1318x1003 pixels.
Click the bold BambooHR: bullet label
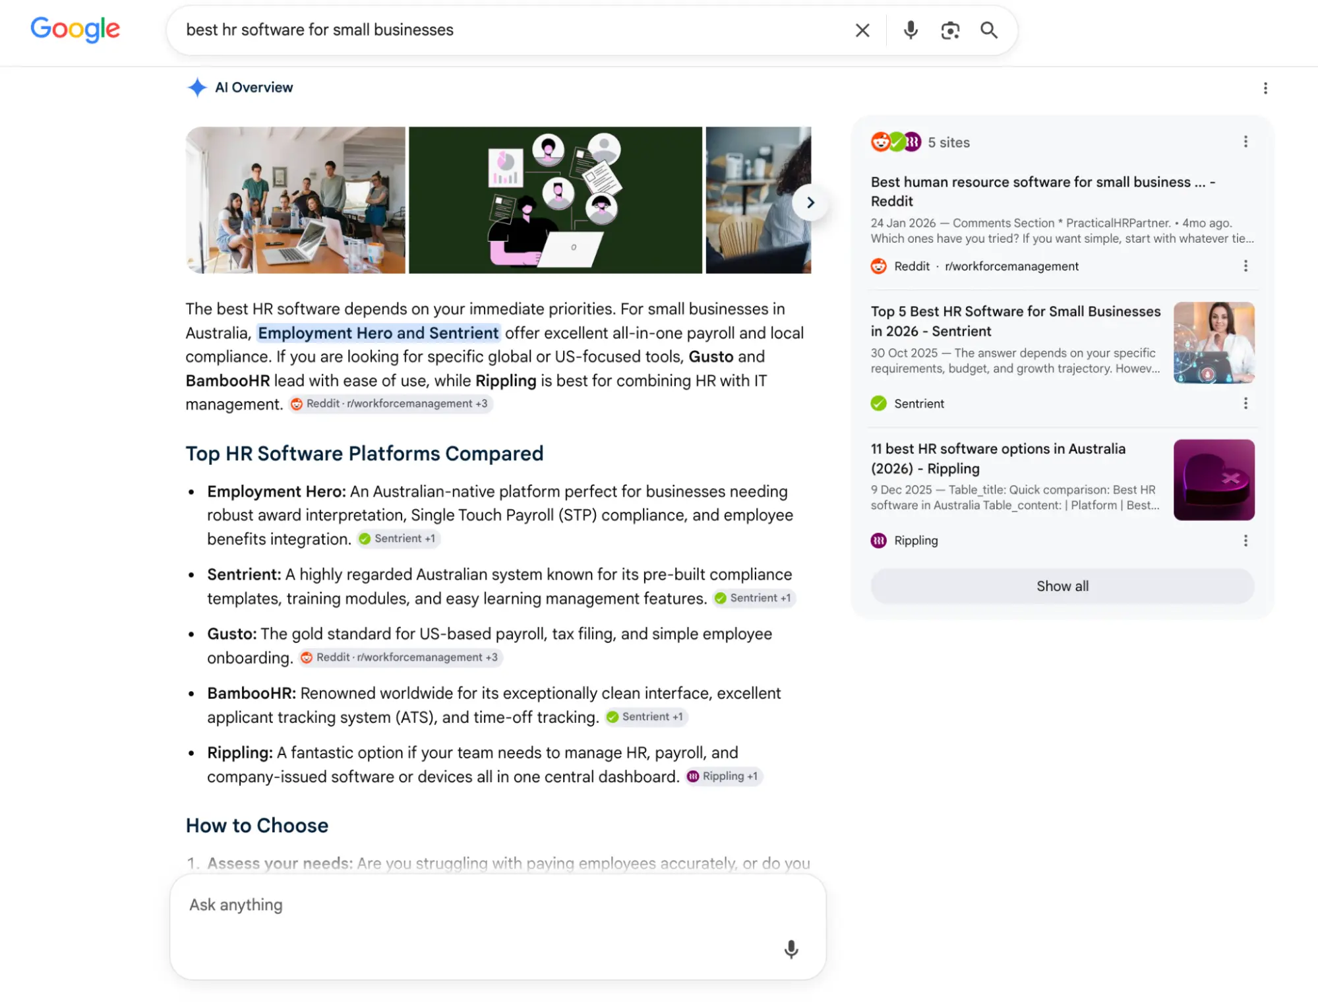(x=252, y=693)
